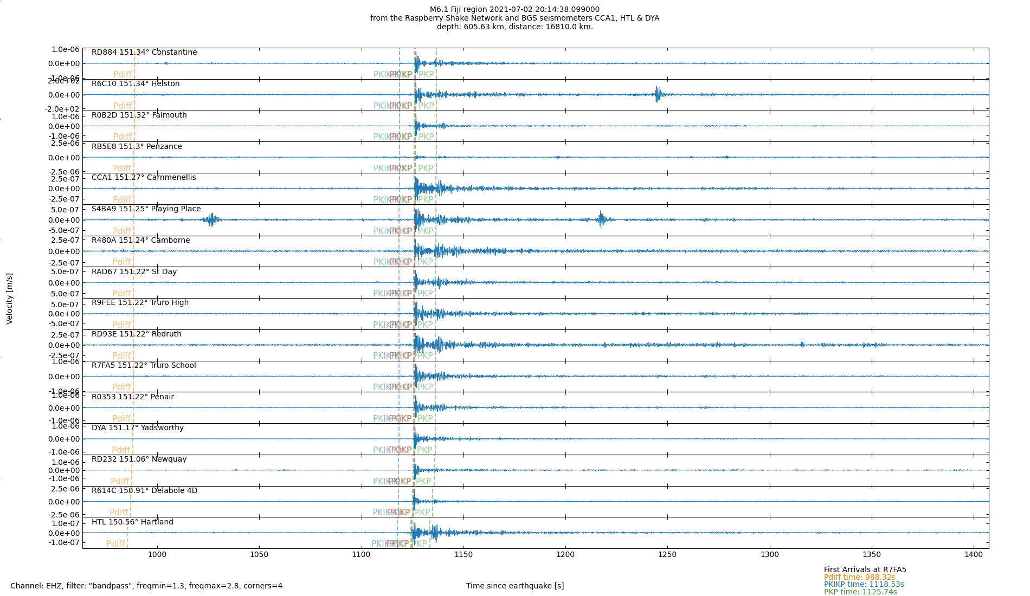Click the "RAD67 151.22° St Day" label
The width and height of the screenshot is (1030, 596).
click(x=134, y=271)
